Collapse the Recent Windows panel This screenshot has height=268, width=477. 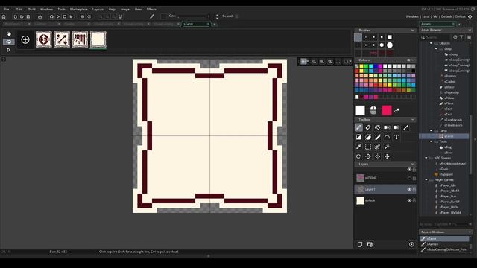pos(470,232)
